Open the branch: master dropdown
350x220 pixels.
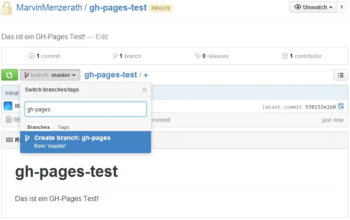click(x=50, y=75)
